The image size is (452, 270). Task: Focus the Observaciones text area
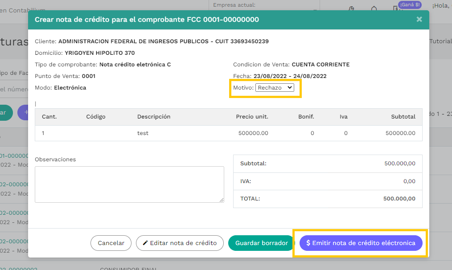coord(129,184)
